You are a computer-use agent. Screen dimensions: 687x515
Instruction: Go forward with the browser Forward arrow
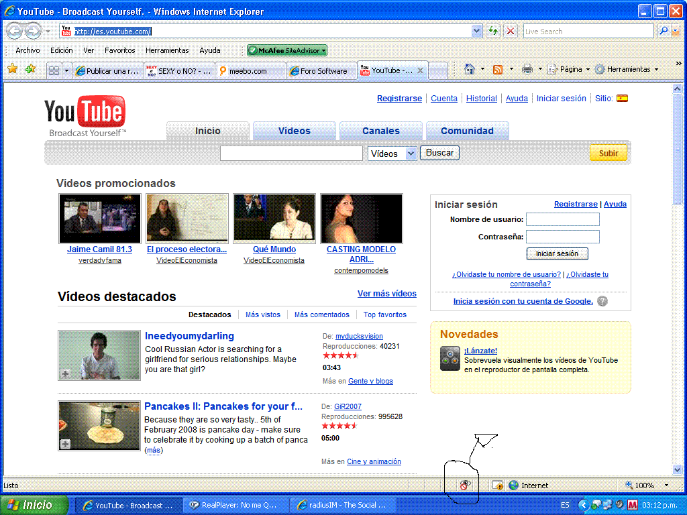pos(33,31)
